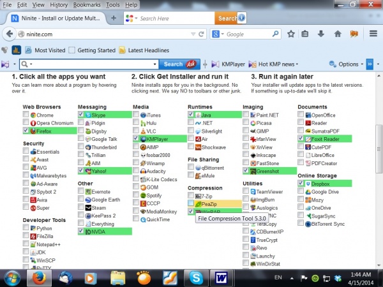Open a new tab with plus icon

pyautogui.click(x=114, y=18)
